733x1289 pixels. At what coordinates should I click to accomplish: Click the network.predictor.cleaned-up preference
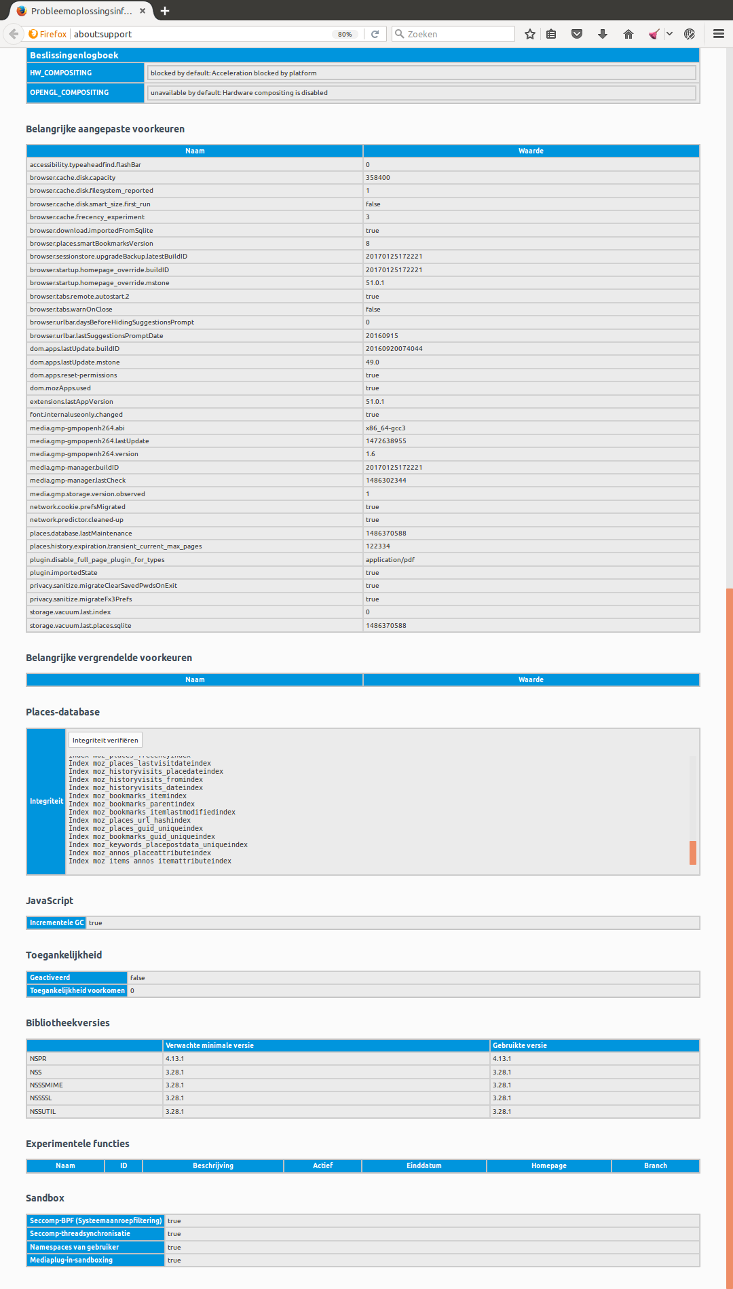pyautogui.click(x=77, y=520)
